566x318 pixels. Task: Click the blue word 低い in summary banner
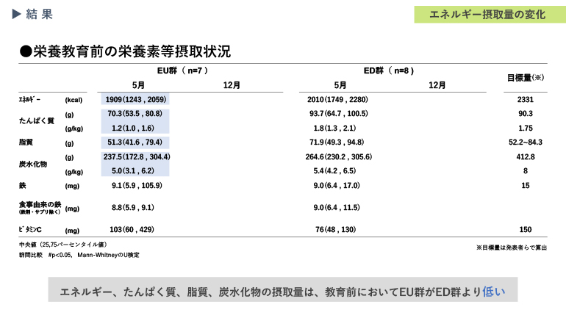[494, 291]
